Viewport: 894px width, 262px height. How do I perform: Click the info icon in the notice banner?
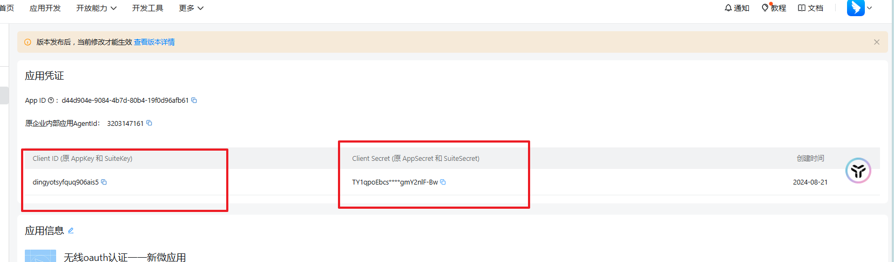(x=28, y=42)
